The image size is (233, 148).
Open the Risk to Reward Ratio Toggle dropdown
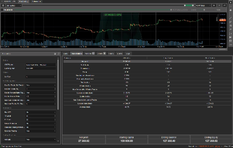41,93
